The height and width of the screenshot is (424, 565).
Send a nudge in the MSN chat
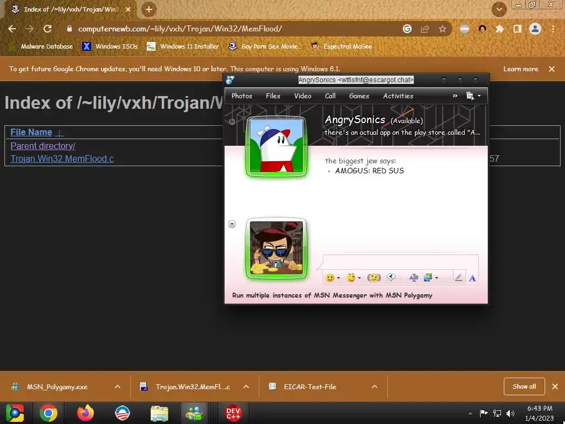(374, 277)
